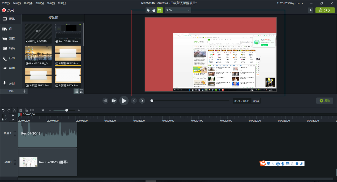Viewport: 337px width, 182px height.
Task: Expand the track options chevron below add-track
Action: (x=12, y=120)
